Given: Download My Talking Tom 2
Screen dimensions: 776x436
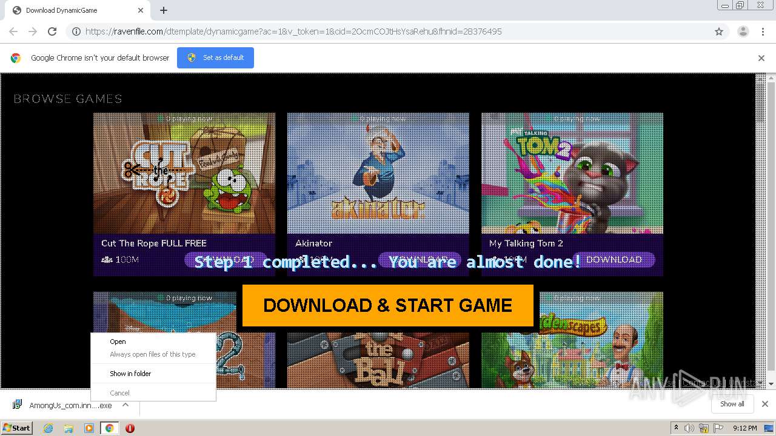Looking at the screenshot, I should 614,260.
